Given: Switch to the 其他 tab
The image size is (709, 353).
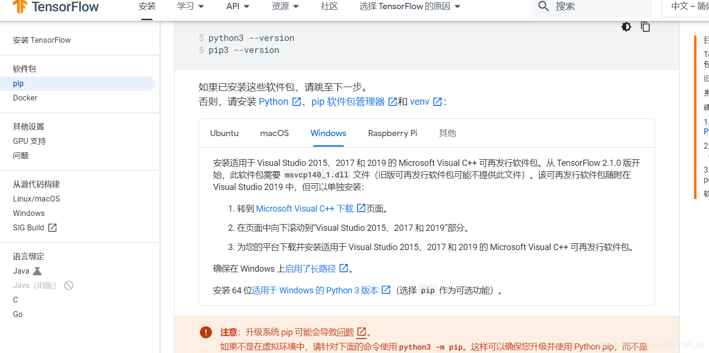Looking at the screenshot, I should (x=448, y=133).
